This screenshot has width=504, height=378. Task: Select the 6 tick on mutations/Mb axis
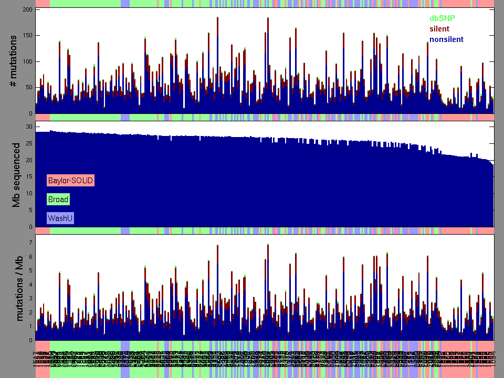tap(30, 257)
